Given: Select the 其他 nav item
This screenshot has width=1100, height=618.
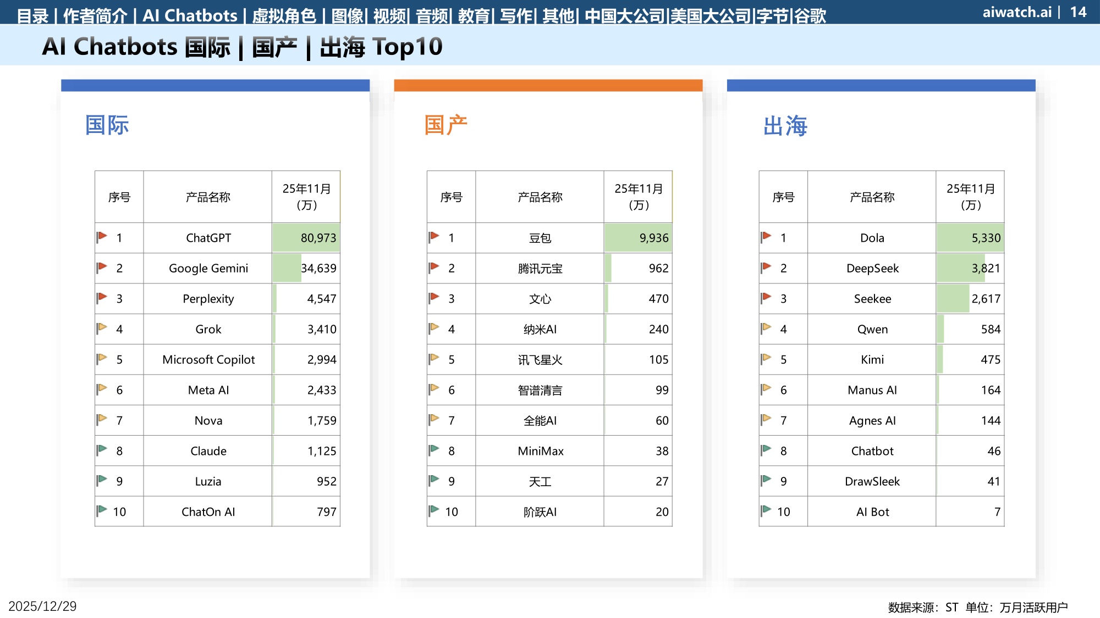Looking at the screenshot, I should click(558, 16).
